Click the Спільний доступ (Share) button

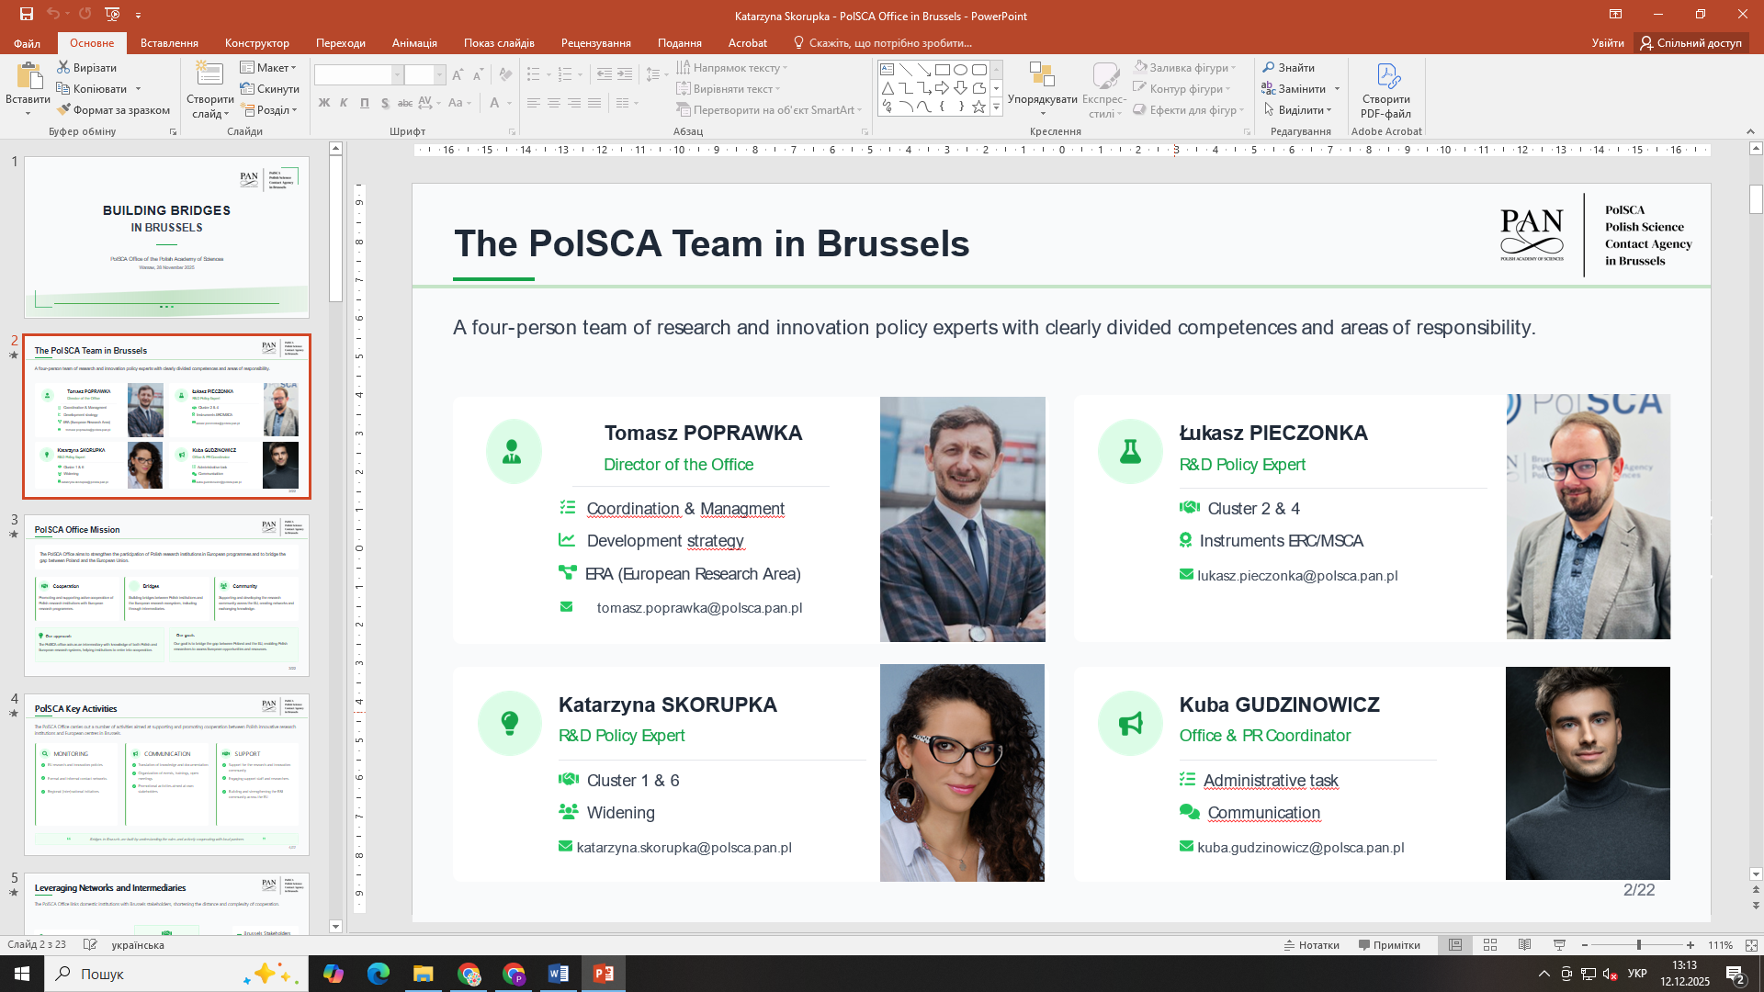[x=1690, y=43]
